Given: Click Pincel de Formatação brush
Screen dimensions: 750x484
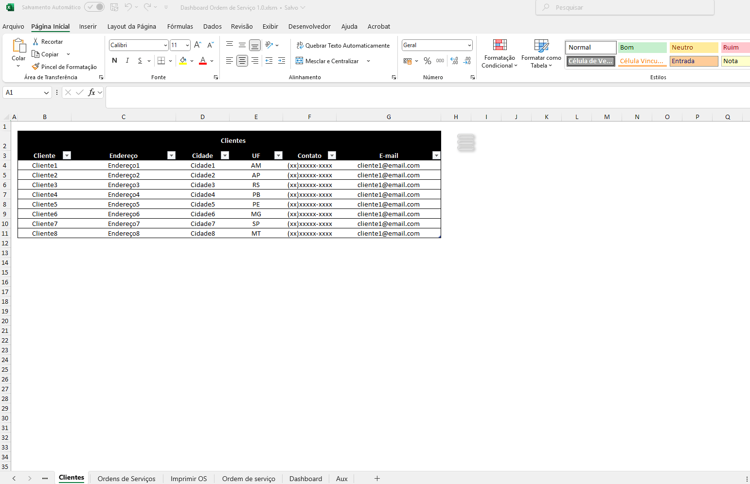Looking at the screenshot, I should 36,67.
